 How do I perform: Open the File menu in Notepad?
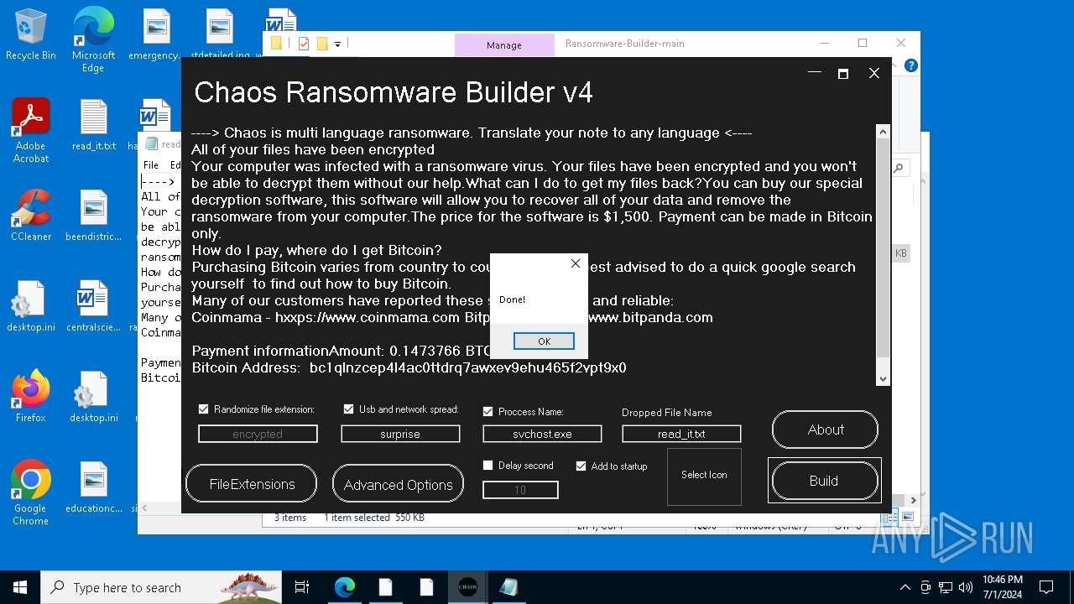150,165
